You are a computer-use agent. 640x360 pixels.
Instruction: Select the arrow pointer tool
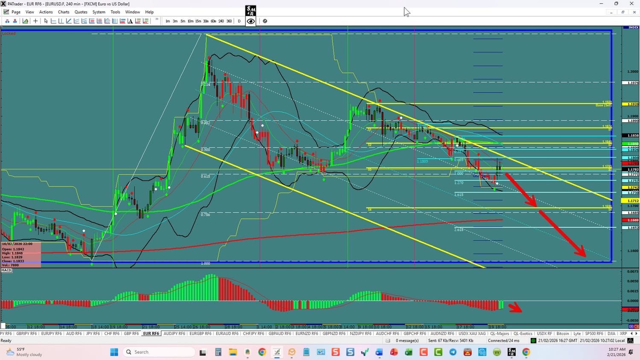pyautogui.click(x=46, y=21)
